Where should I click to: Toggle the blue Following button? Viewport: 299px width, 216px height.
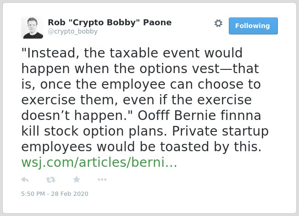pyautogui.click(x=253, y=26)
